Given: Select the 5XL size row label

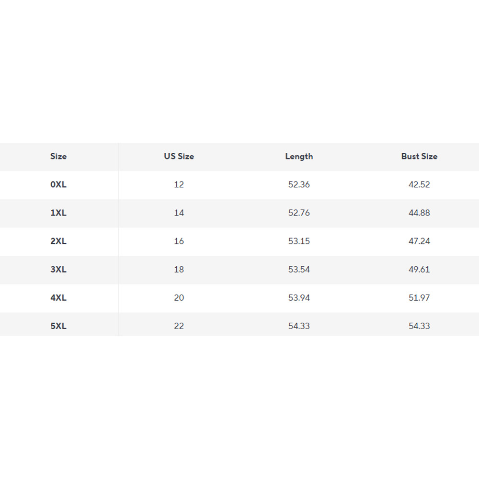Looking at the screenshot, I should (x=58, y=326).
